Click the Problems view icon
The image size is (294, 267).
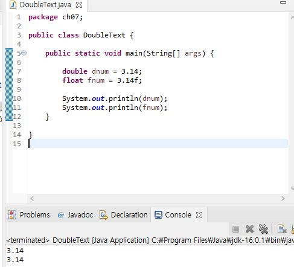click(12, 215)
